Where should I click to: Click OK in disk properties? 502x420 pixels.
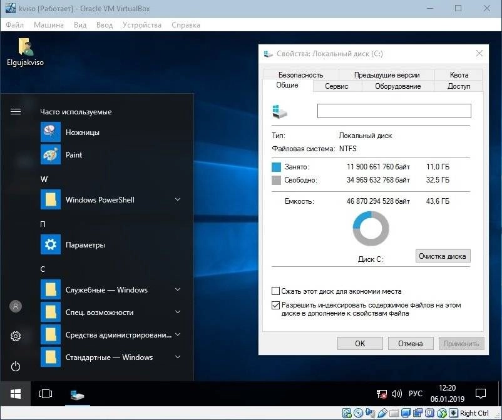360,343
